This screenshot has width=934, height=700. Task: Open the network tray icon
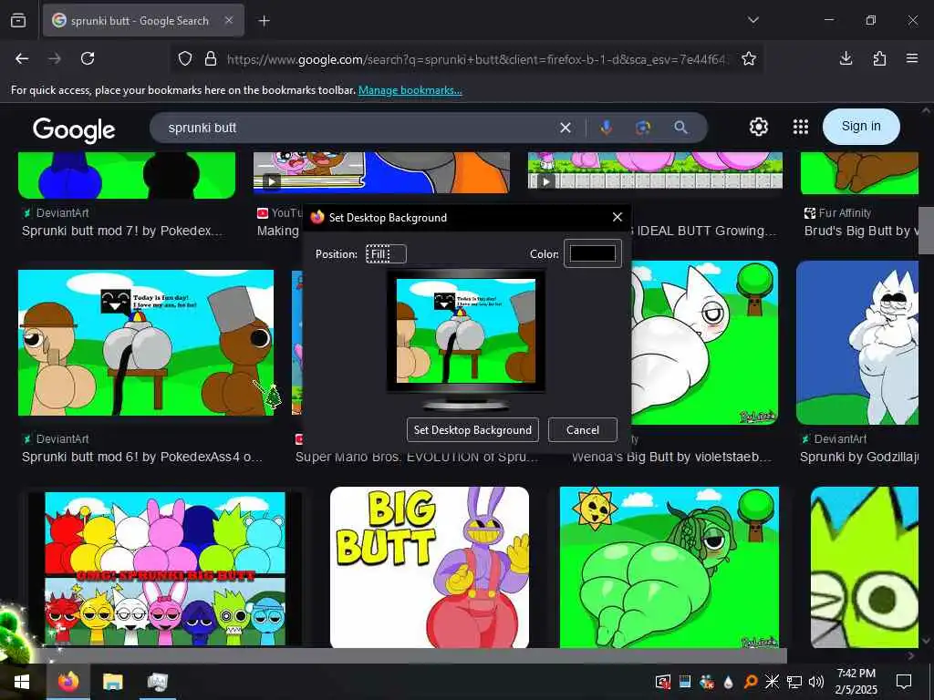coord(794,682)
